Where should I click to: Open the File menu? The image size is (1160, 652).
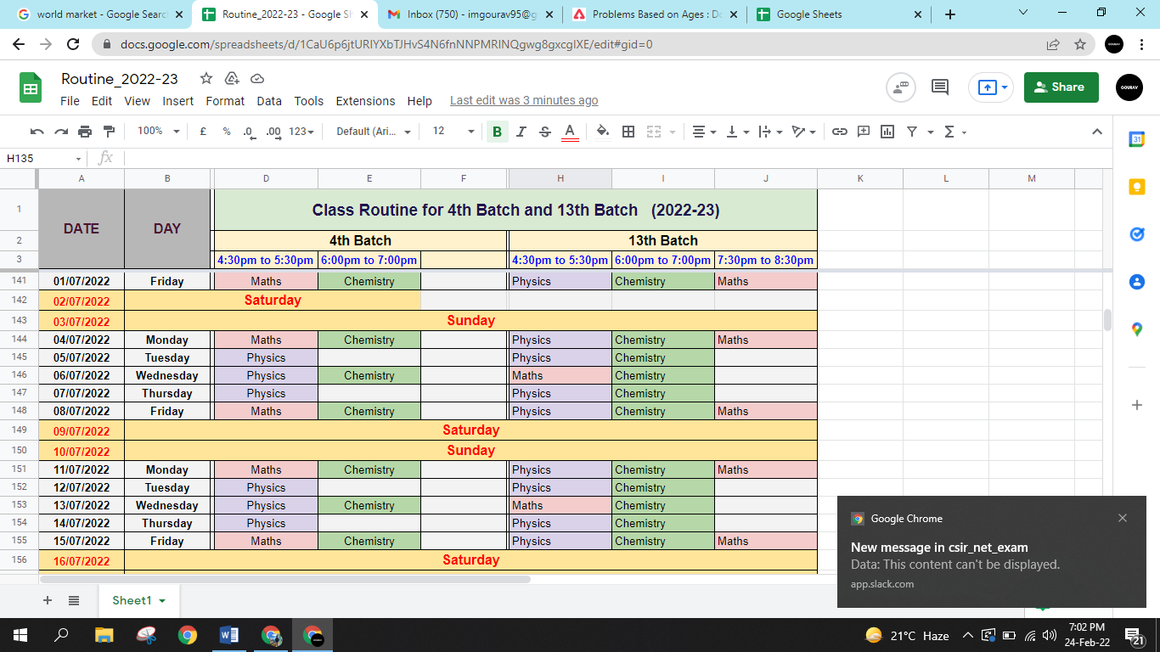(x=70, y=100)
